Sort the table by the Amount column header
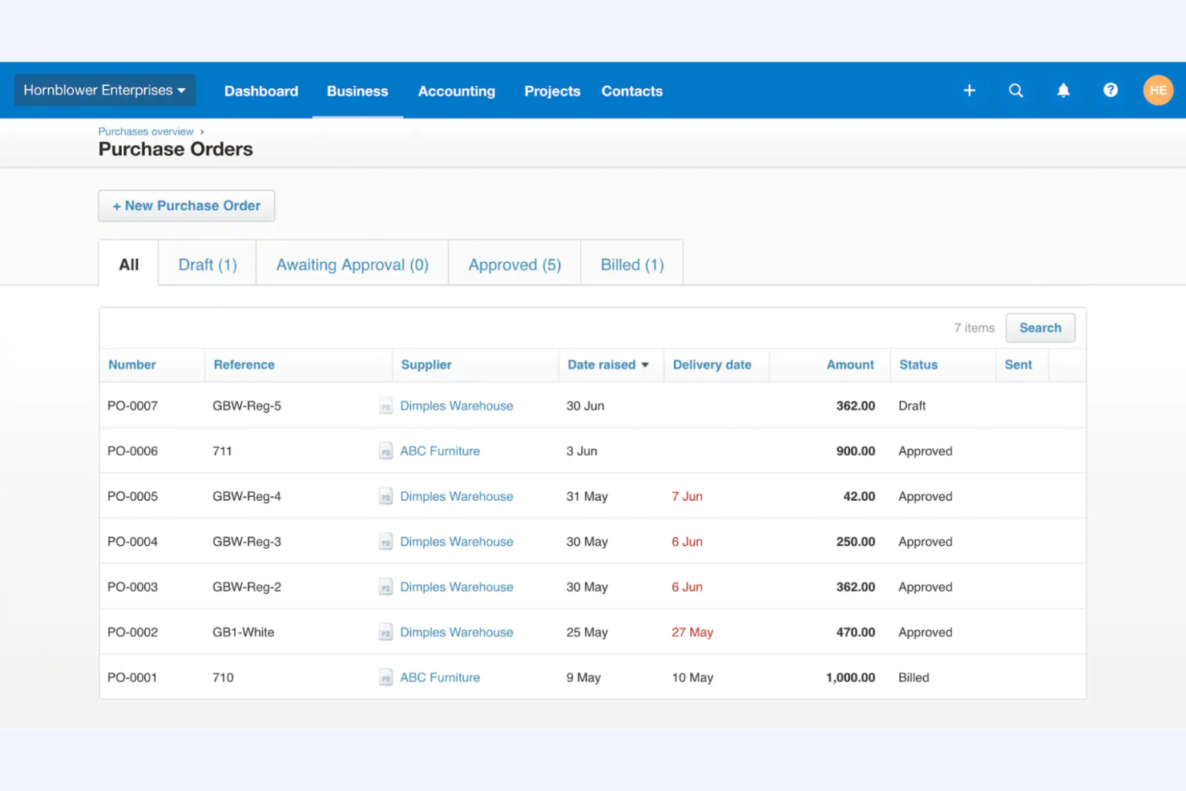This screenshot has width=1186, height=791. coord(850,365)
